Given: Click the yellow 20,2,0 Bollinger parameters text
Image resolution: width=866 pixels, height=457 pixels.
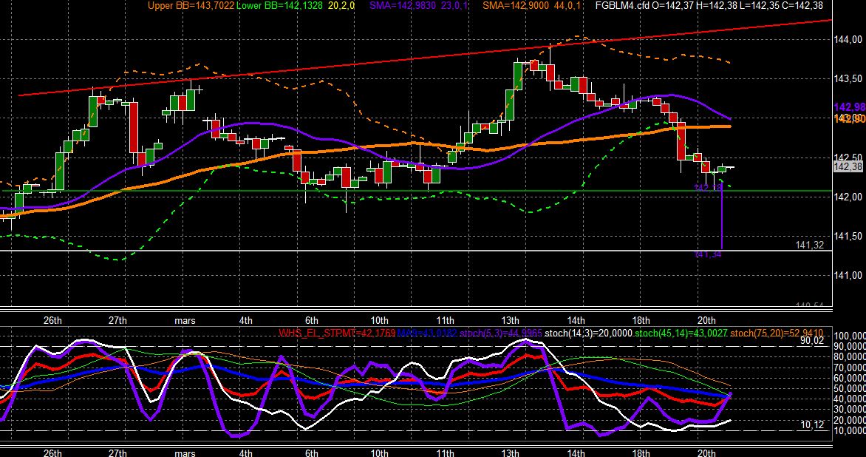Looking at the screenshot, I should [341, 5].
